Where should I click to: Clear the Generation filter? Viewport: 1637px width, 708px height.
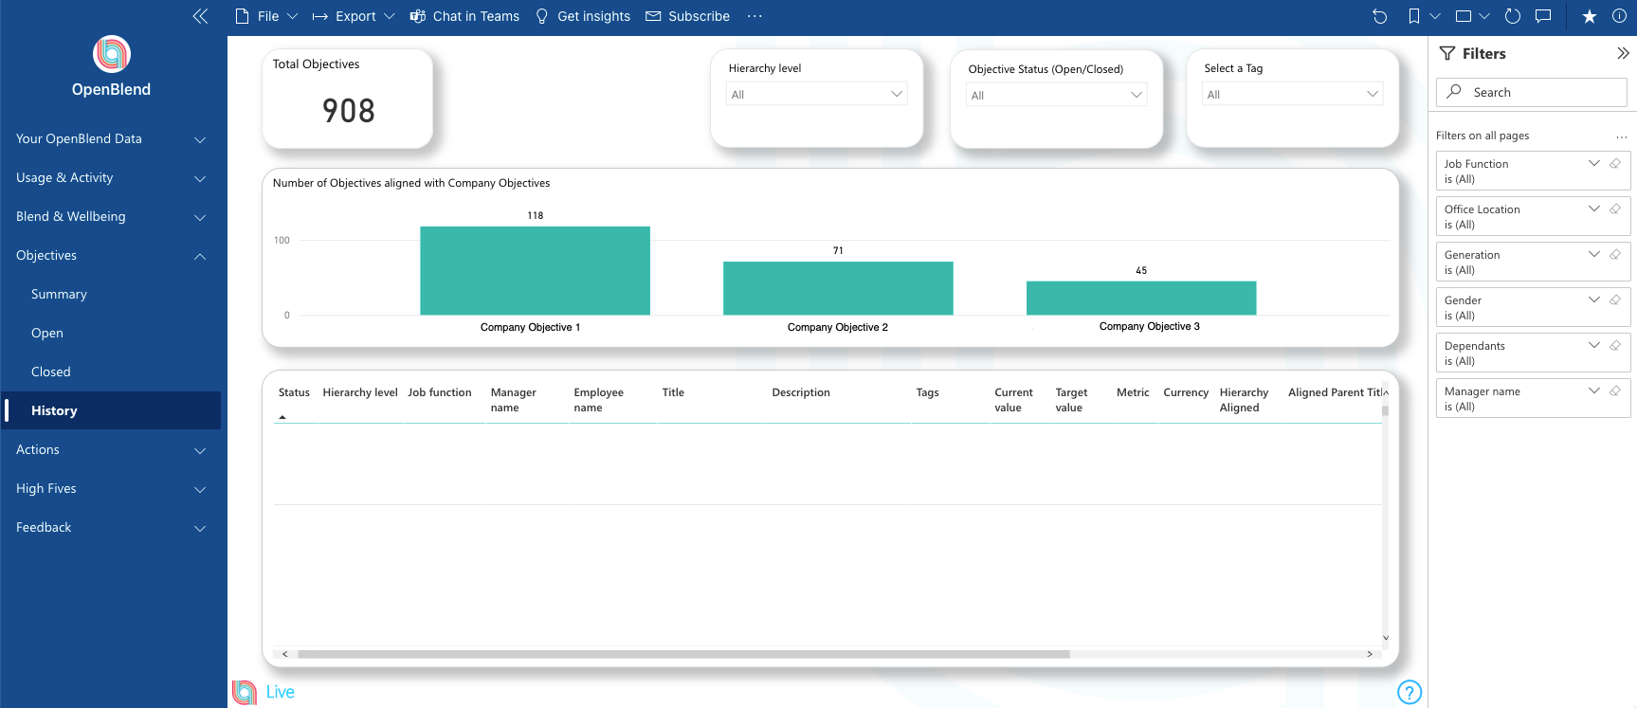[x=1615, y=254]
